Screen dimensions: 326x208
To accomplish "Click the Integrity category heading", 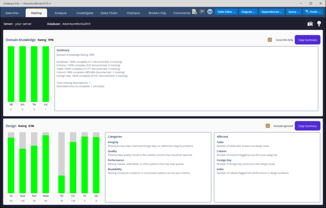I will tap(113, 142).
